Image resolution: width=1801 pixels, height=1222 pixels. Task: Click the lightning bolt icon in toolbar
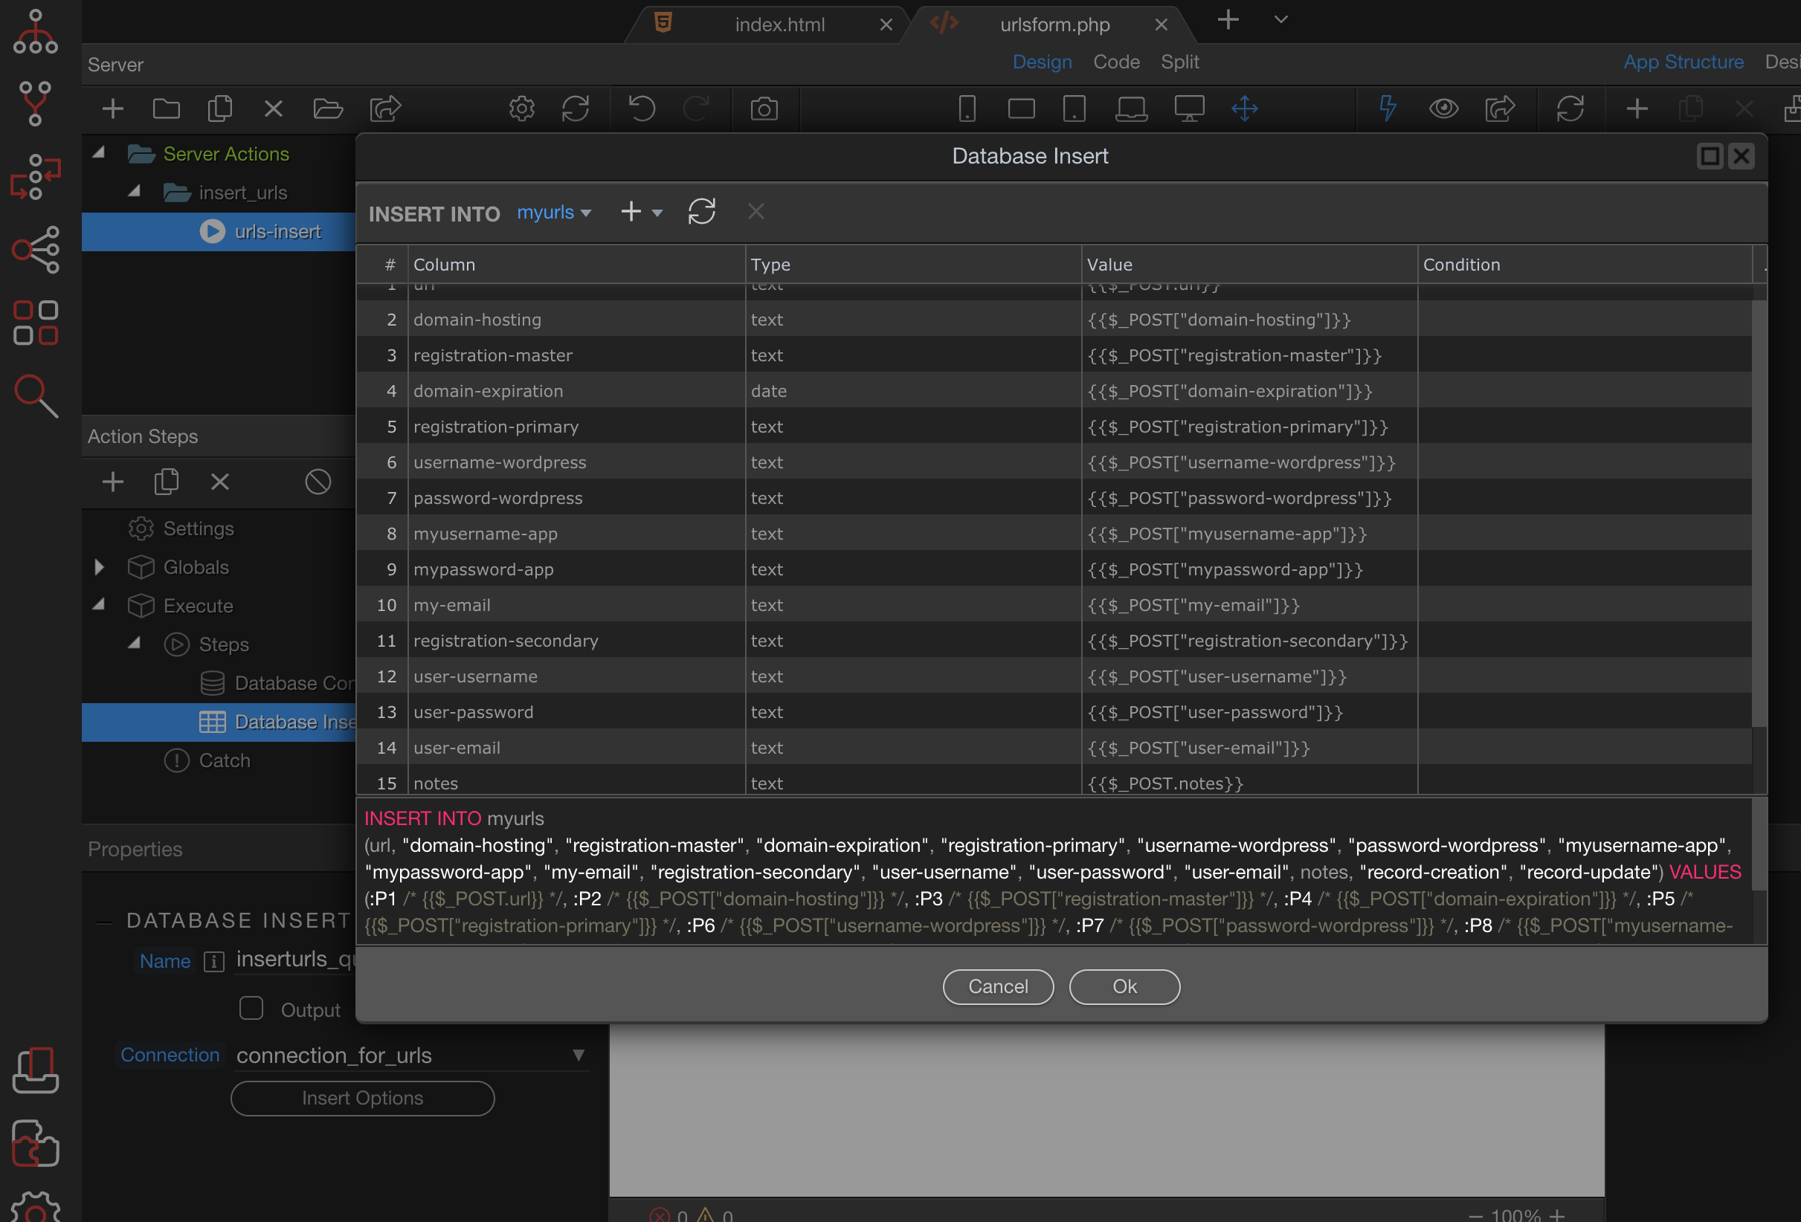[1387, 109]
